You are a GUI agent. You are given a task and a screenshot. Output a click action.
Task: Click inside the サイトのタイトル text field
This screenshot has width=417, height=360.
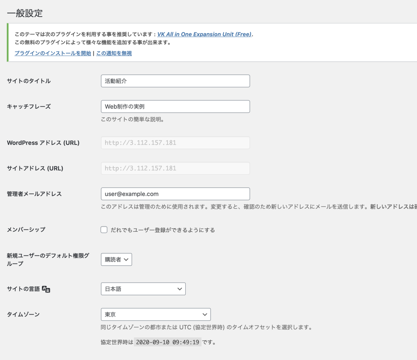175,81
